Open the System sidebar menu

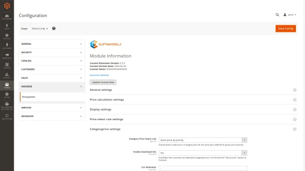click(x=7, y=95)
